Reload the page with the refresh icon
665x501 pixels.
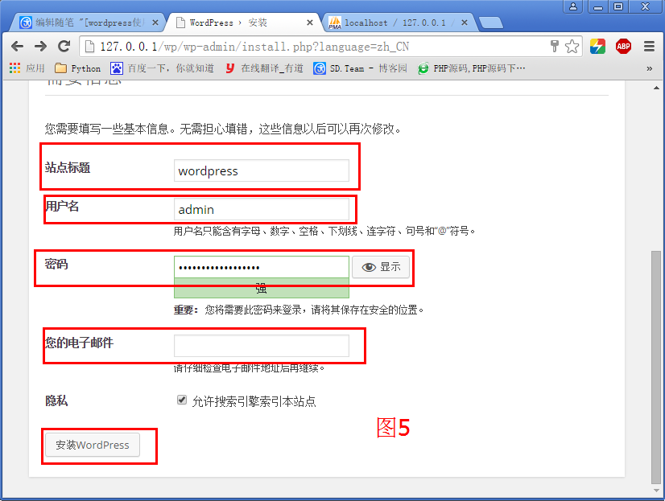[64, 46]
